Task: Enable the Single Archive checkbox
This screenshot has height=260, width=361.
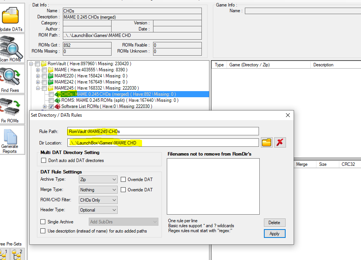Action: [43, 222]
